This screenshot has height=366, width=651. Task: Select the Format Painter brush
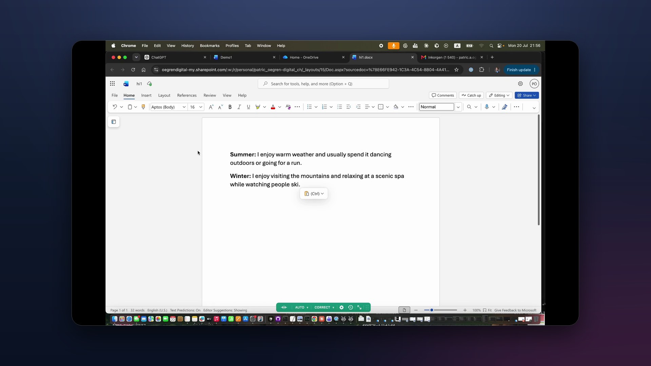[143, 107]
